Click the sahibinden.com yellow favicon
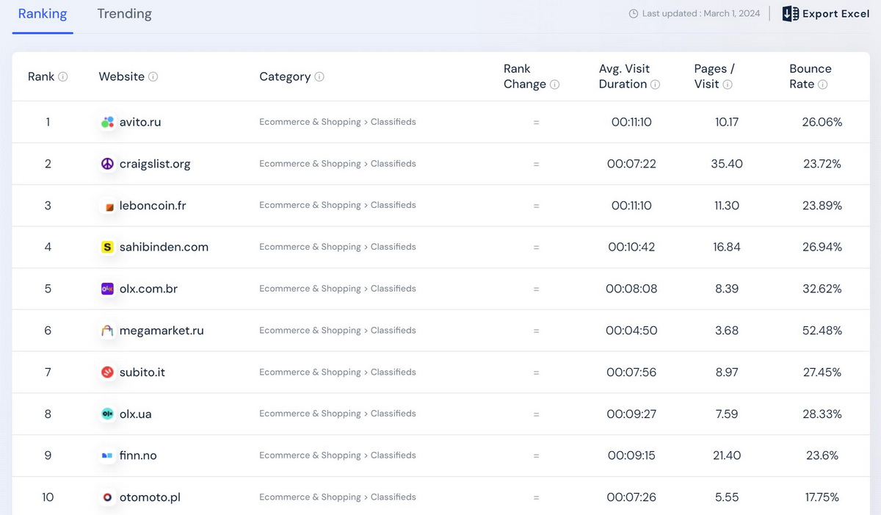The image size is (881, 515). [x=107, y=248]
